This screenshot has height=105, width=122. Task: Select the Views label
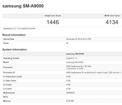(x=6, y=43)
